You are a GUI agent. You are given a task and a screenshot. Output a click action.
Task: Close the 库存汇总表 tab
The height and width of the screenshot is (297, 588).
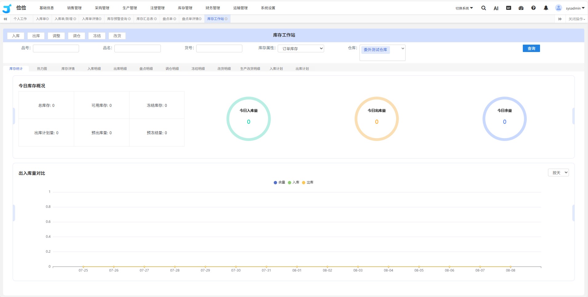pos(156,19)
